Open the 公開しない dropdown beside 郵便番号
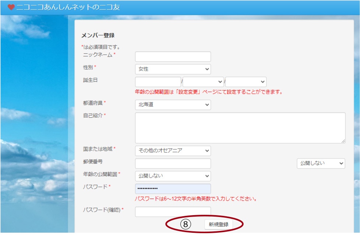Screen dimensions: 360x235 coord(321,163)
